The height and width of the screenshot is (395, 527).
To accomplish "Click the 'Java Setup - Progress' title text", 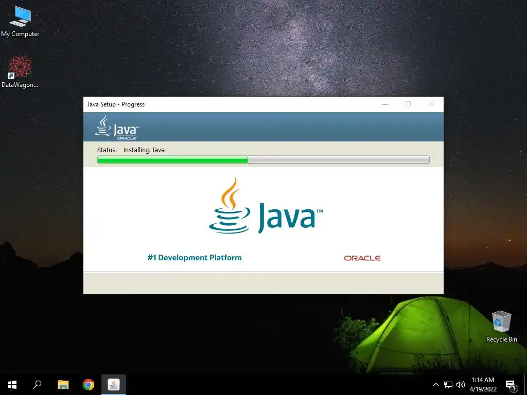I will [x=116, y=104].
